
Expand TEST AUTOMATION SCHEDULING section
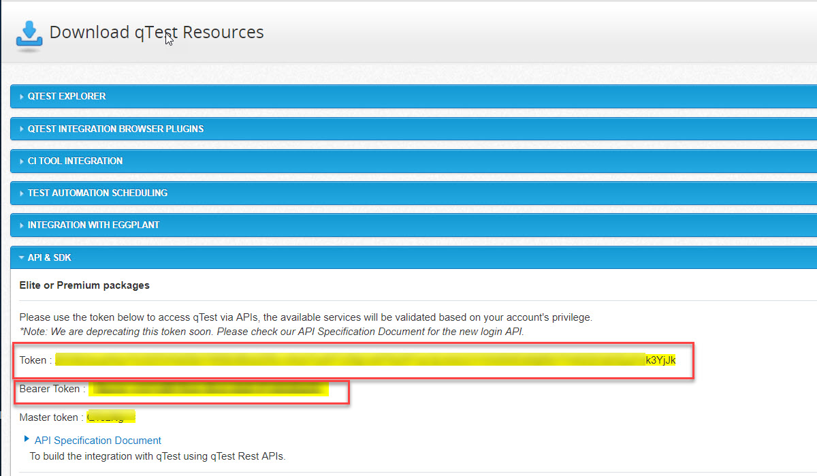[413, 193]
